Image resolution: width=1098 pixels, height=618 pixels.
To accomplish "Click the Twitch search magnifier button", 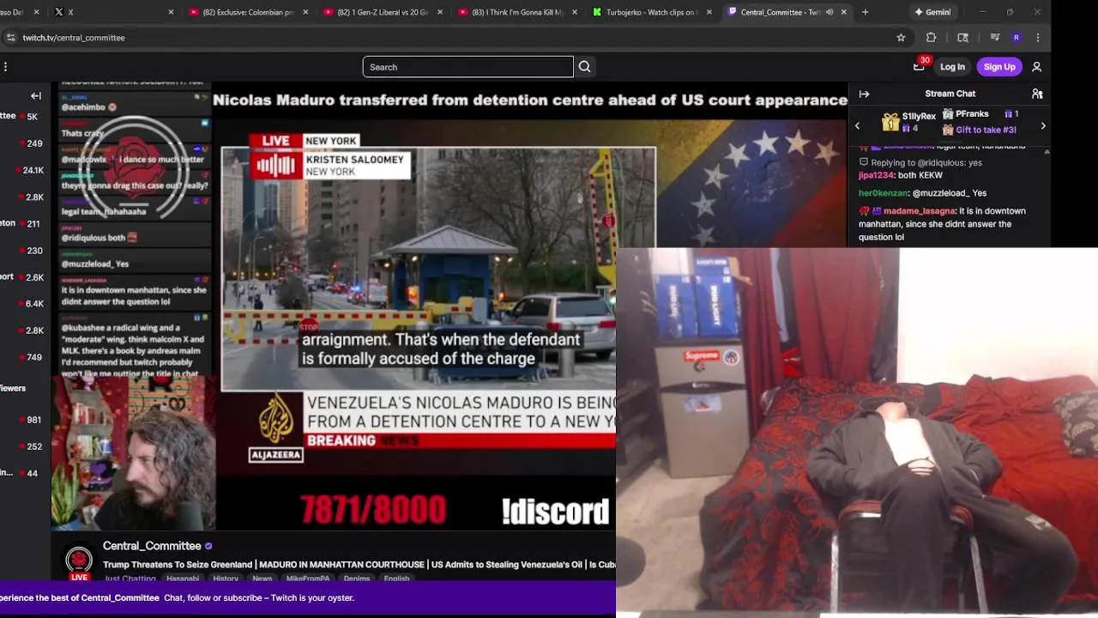I will 584,67.
